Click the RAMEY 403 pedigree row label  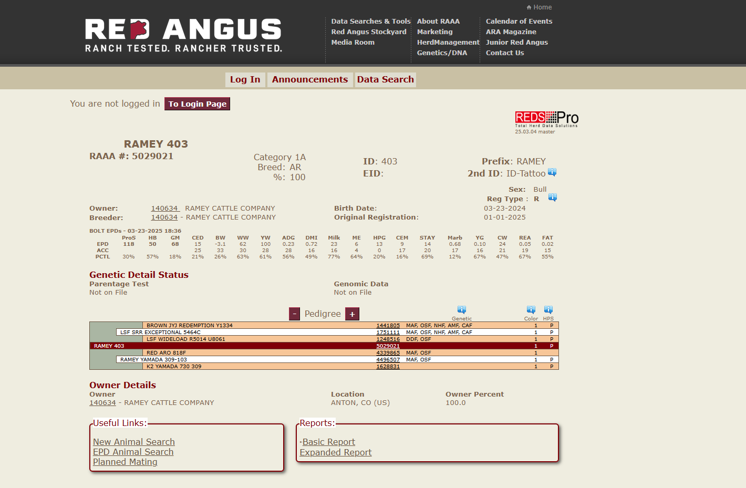(109, 346)
